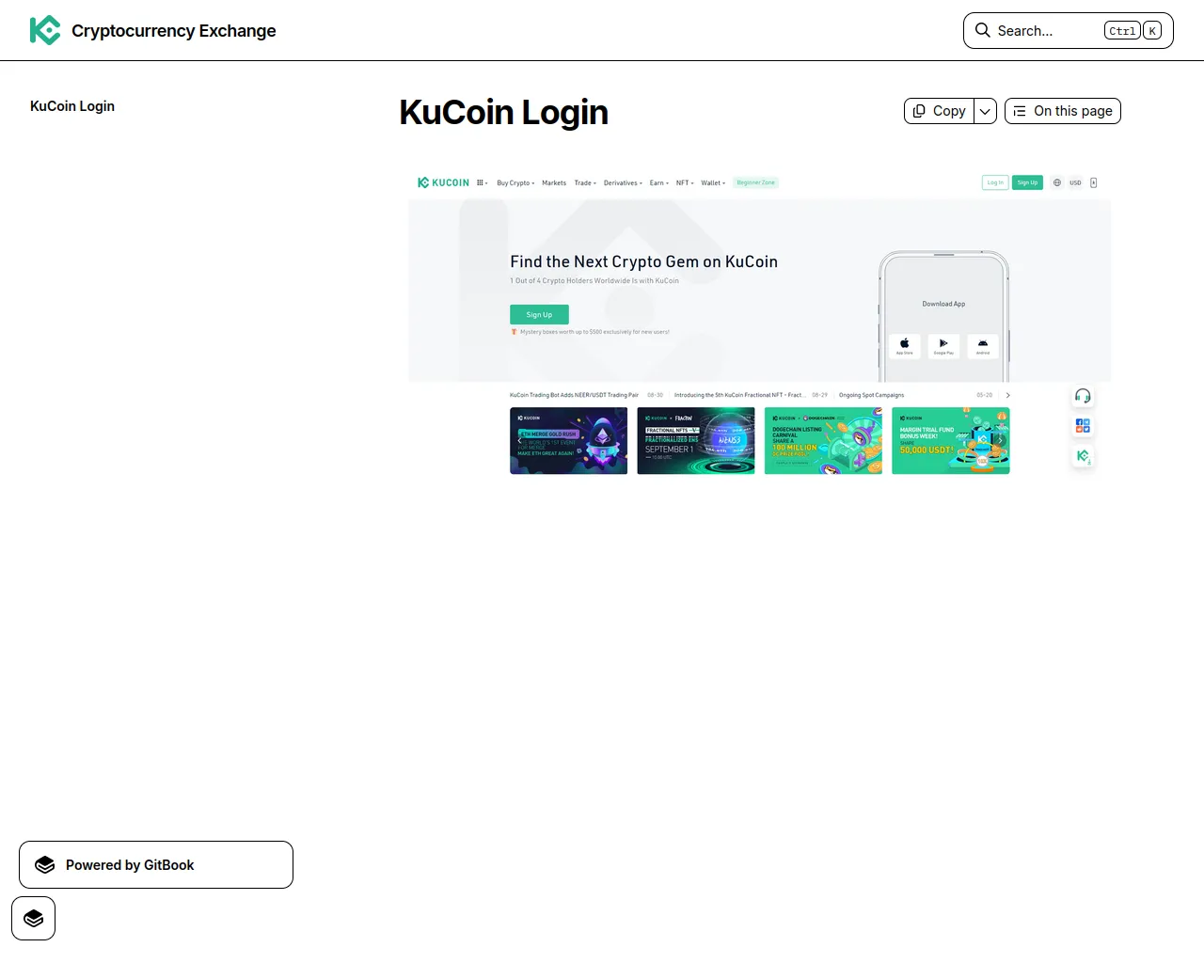Image resolution: width=1204 pixels, height=963 pixels.
Task: Click inside the Search field
Action: pyautogui.click(x=1069, y=30)
